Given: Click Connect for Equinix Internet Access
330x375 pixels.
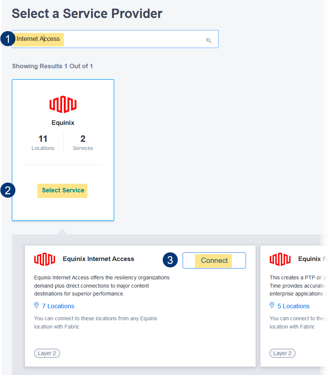Looking at the screenshot, I should (x=214, y=261).
